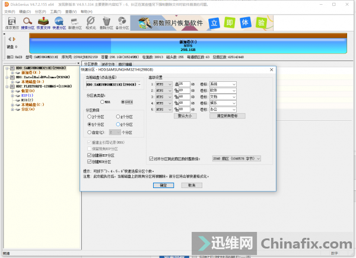This screenshot has width=356, height=258.
Task: Choose the 6 partitions (6个分区) option
Action: tap(124, 125)
